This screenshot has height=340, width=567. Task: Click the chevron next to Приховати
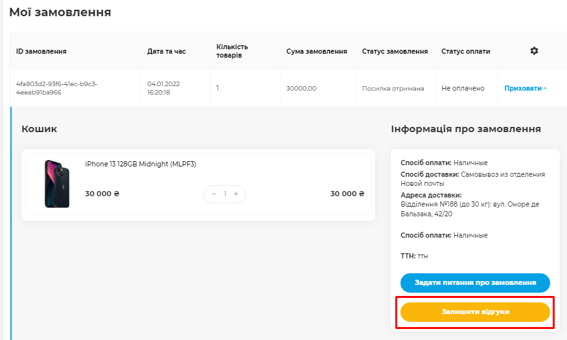click(545, 88)
